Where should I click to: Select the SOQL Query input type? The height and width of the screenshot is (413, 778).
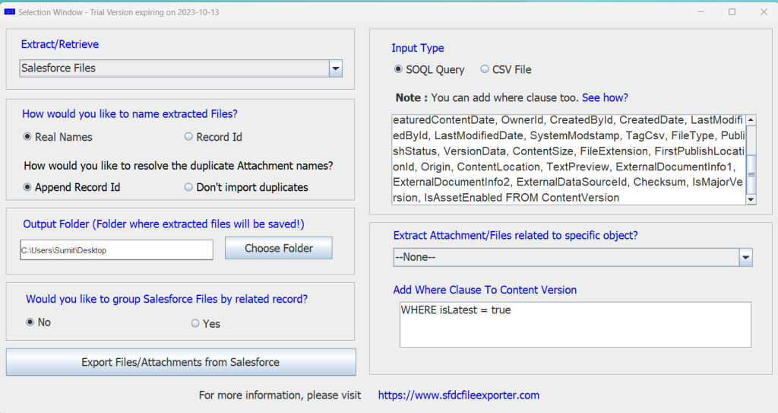tap(398, 69)
